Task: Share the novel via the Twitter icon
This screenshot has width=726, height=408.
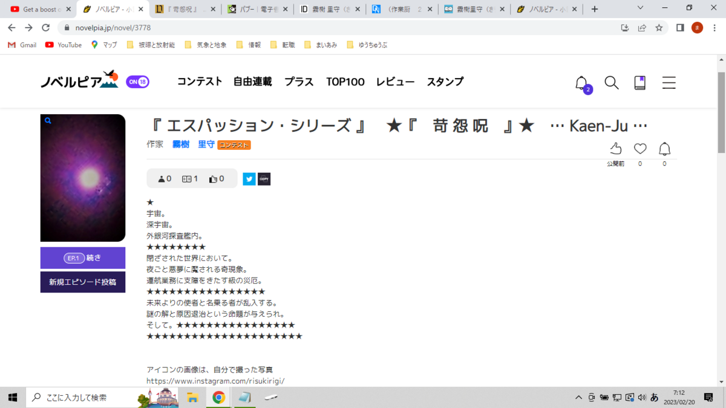Action: pos(249,178)
